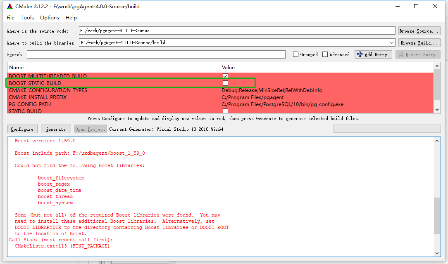Click Browse Source button
The height and width of the screenshot is (264, 448).
pos(419,31)
